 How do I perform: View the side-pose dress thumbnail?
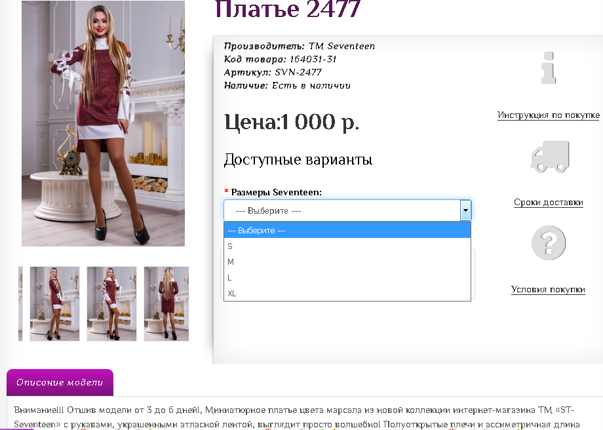tap(54, 303)
